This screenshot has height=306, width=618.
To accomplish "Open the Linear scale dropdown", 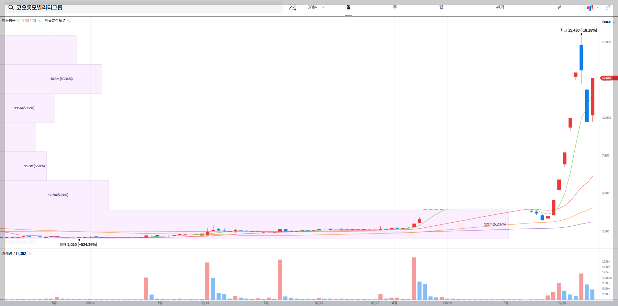I will click(608, 22).
